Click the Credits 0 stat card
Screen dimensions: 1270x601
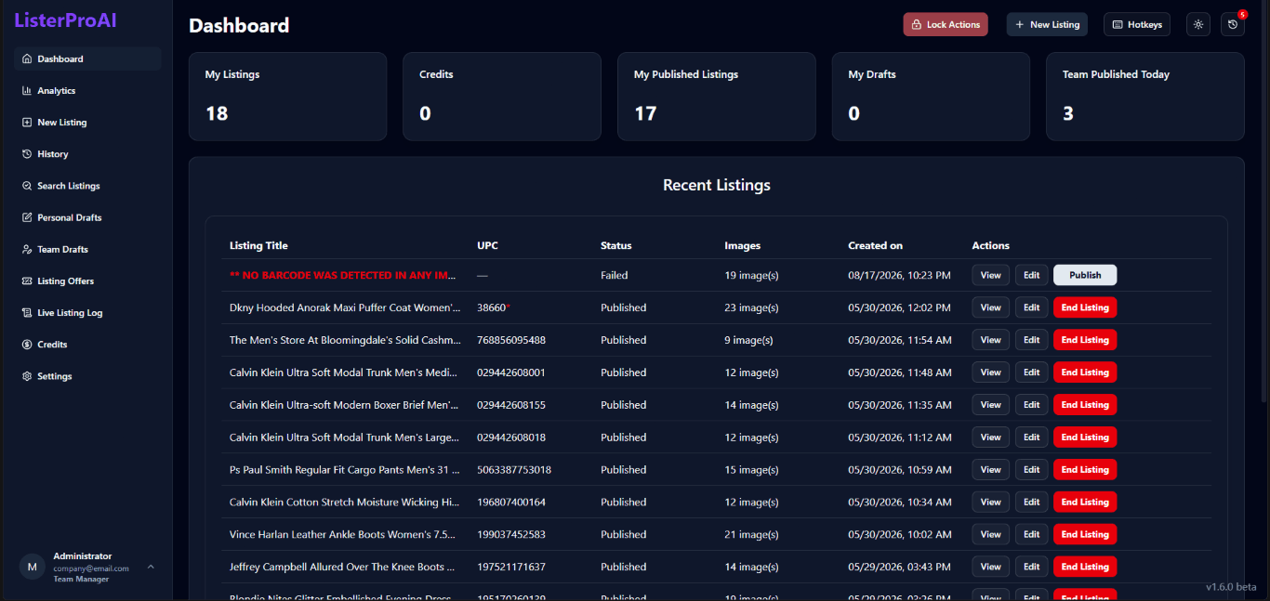502,97
